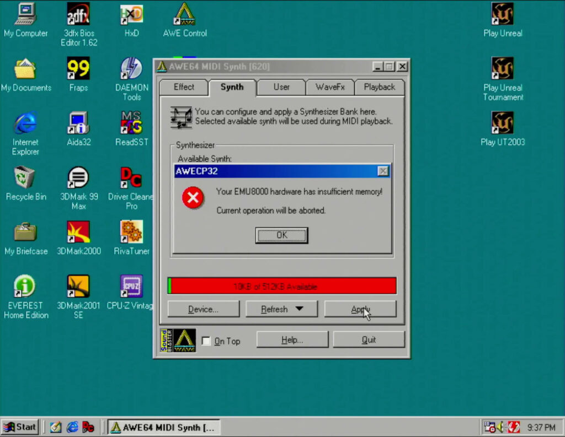Viewport: 565px width, 437px height.
Task: Switch to the User tab
Action: (x=281, y=88)
